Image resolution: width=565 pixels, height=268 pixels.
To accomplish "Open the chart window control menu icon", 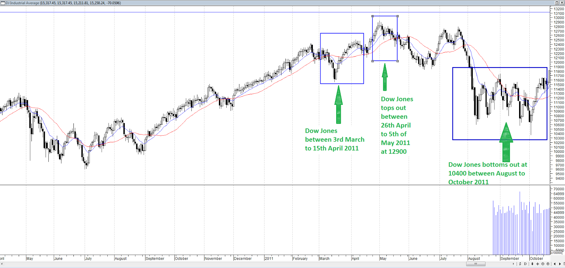I will pos(3,3).
